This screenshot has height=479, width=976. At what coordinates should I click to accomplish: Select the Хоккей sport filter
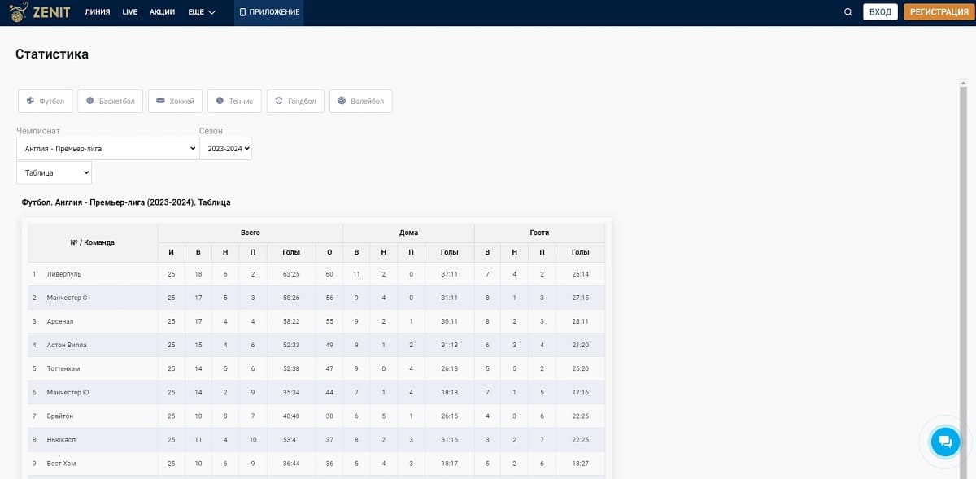click(175, 101)
